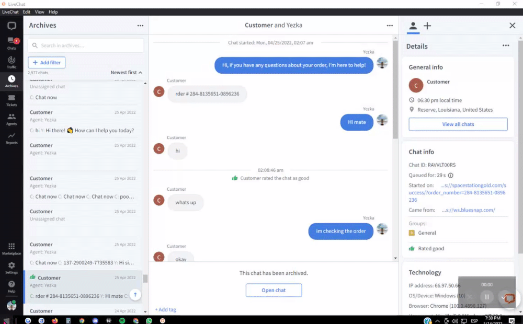Click scroll down arrow in chat transcript
This screenshot has height=324, width=523.
coord(395,258)
